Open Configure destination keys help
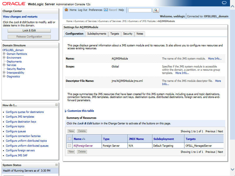Viewport: 235px width, 176px height. coord(21,122)
